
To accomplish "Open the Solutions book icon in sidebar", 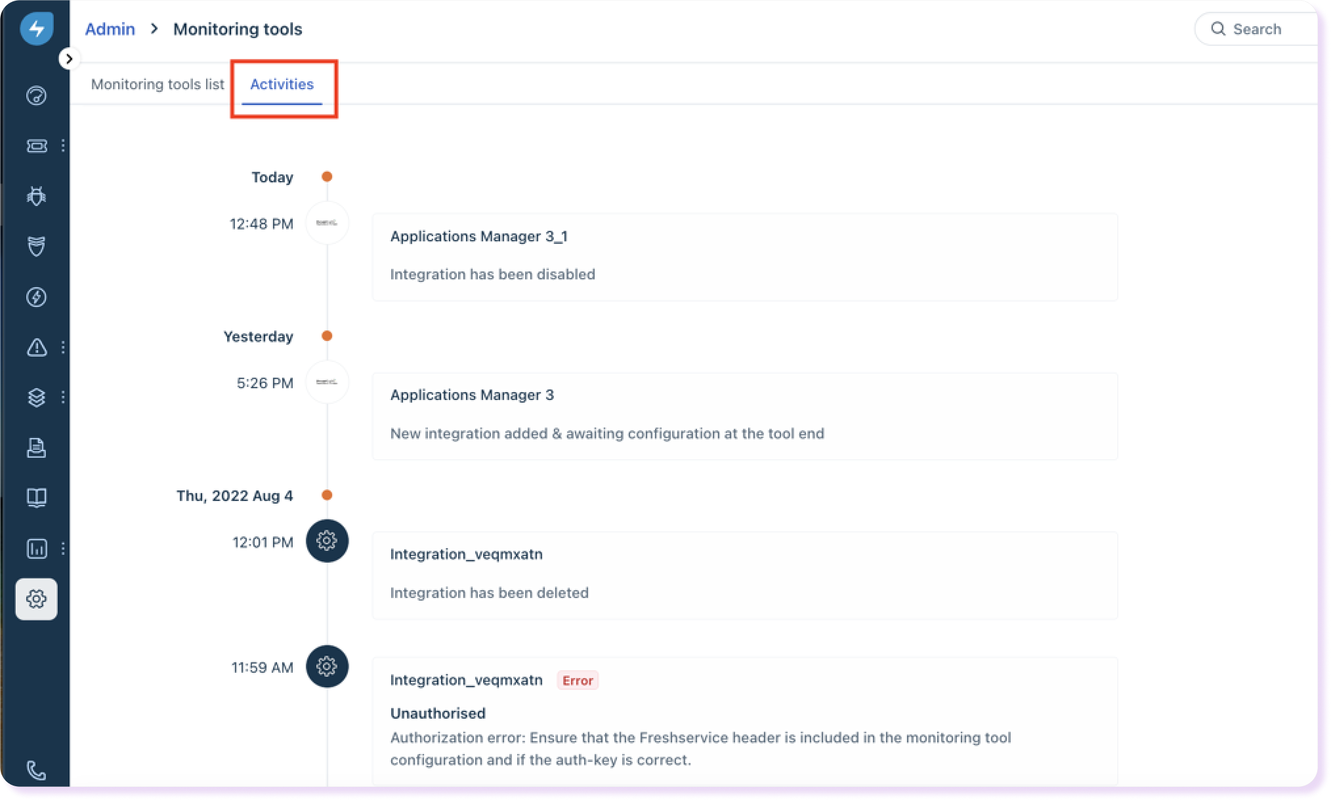I will click(36, 498).
